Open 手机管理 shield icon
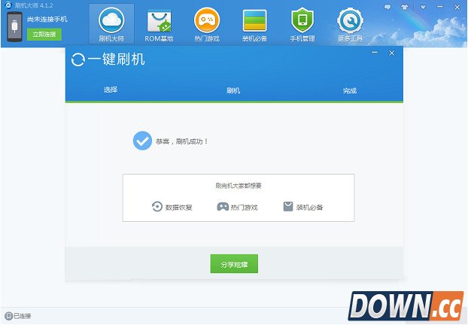The height and width of the screenshot is (325, 468). click(x=302, y=20)
